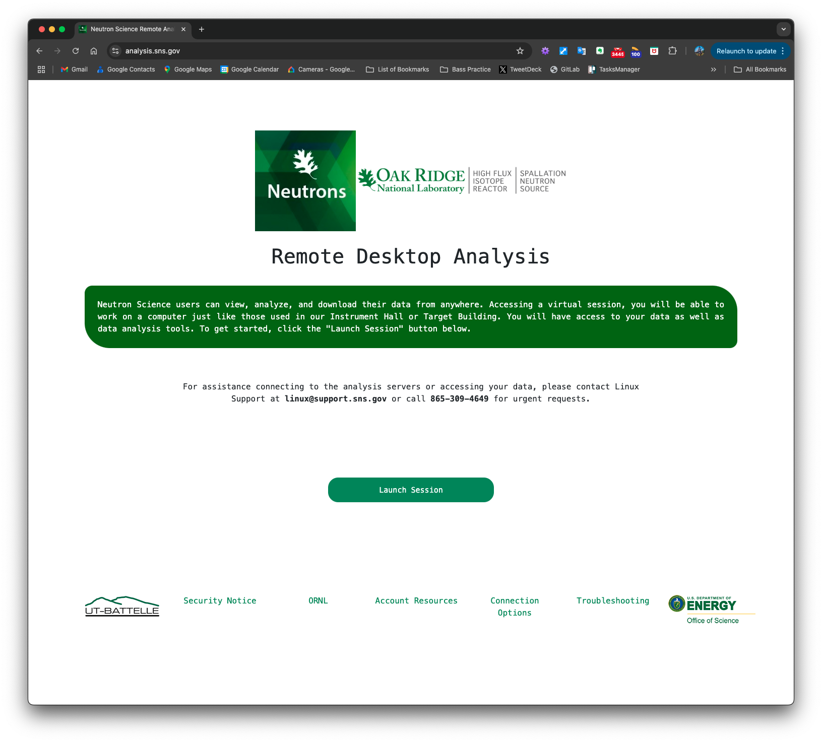Viewport: 822px width, 742px height.
Task: Open the Evernote elephant extension
Action: pyautogui.click(x=600, y=51)
